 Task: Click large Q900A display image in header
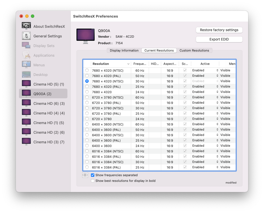86,36
